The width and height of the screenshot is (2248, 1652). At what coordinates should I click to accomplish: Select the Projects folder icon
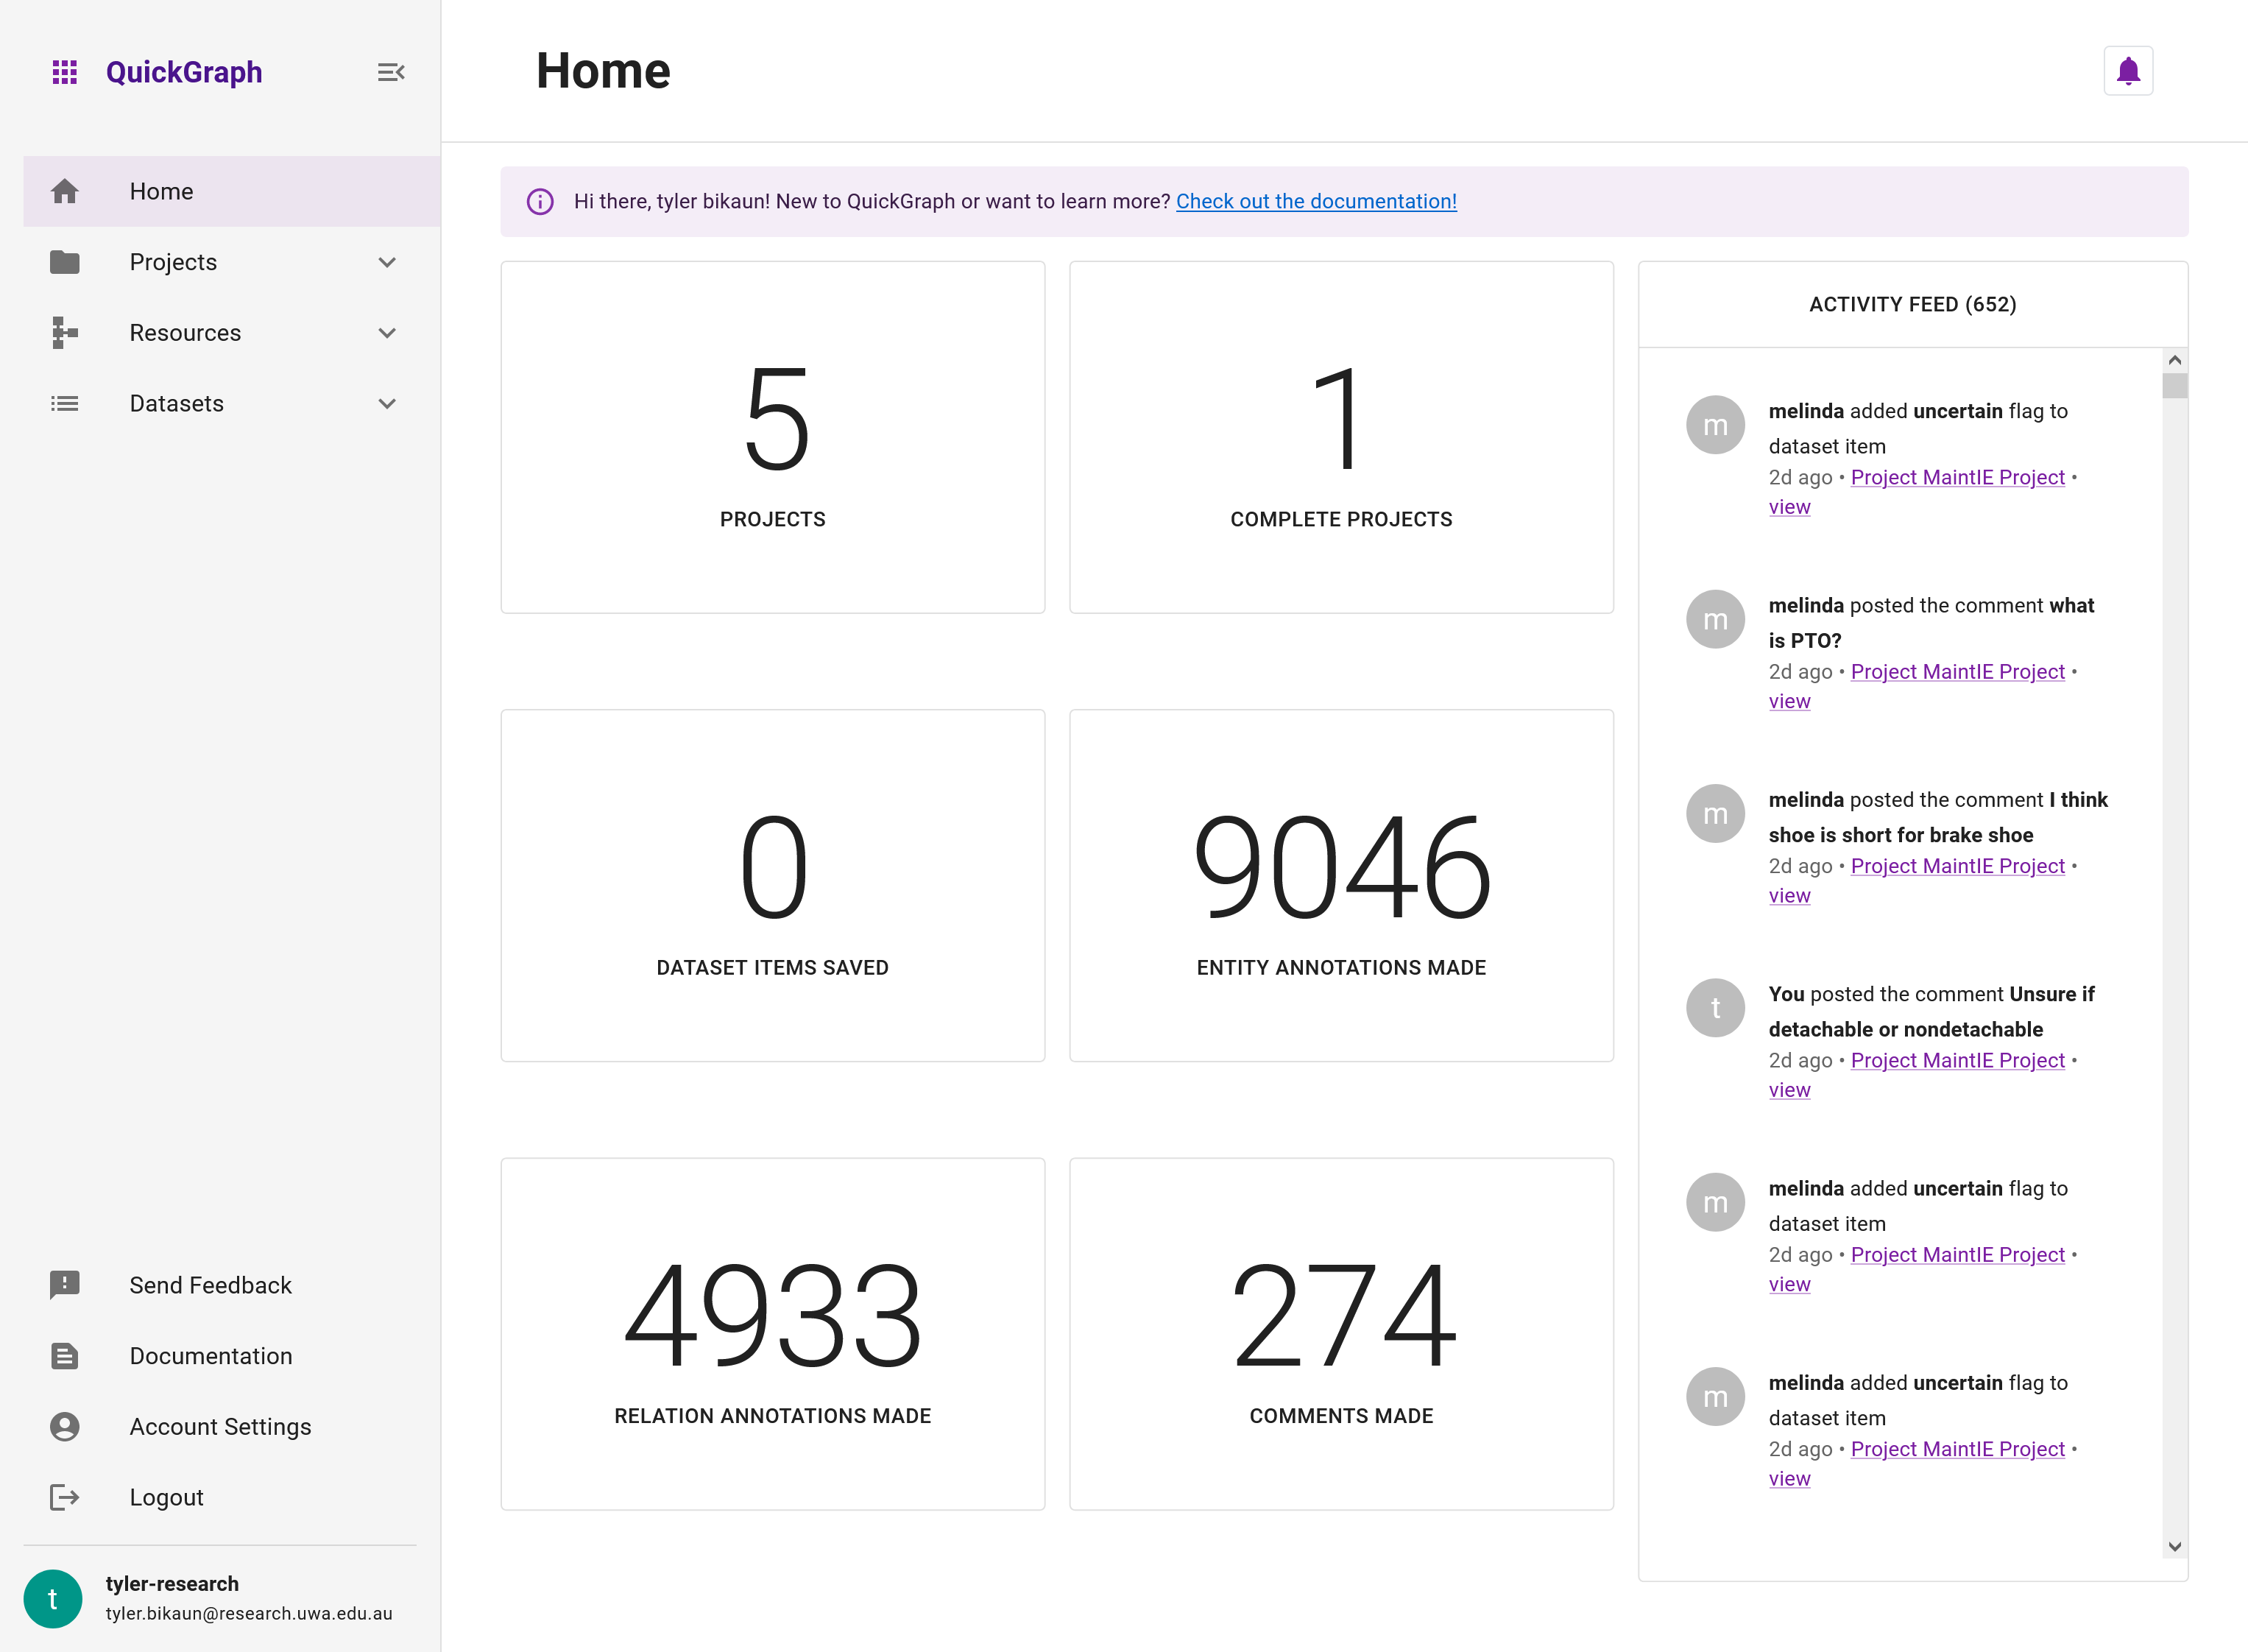[64, 261]
